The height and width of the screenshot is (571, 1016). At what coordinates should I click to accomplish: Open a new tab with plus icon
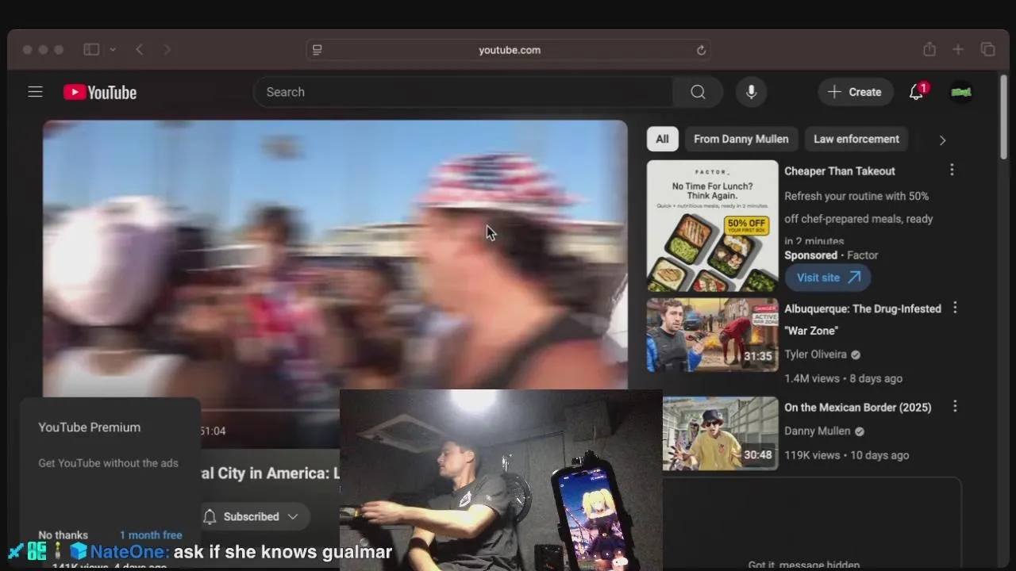(x=958, y=49)
